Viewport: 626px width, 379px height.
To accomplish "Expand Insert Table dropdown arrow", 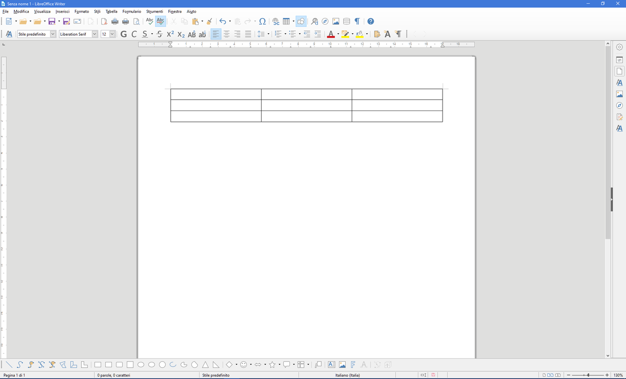I will (x=294, y=22).
